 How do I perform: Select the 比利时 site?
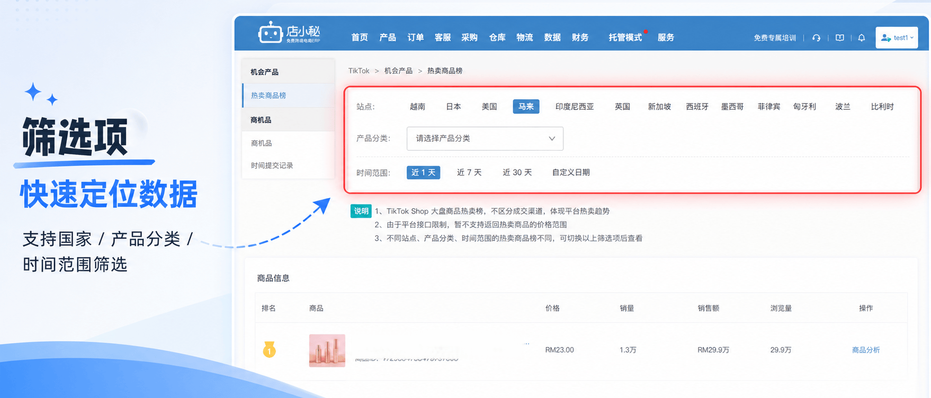coord(882,107)
